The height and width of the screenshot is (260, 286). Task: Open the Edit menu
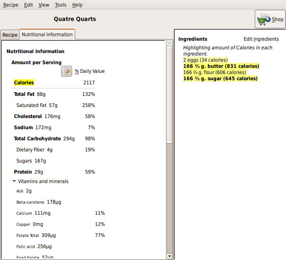[x=28, y=5]
